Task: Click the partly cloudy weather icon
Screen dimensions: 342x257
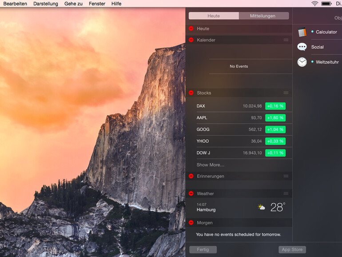Action: (x=261, y=207)
